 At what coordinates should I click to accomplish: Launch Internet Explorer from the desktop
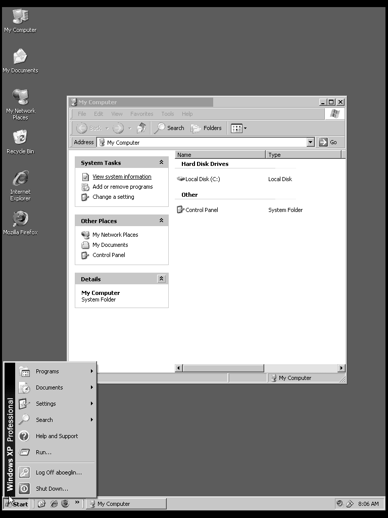(20, 186)
